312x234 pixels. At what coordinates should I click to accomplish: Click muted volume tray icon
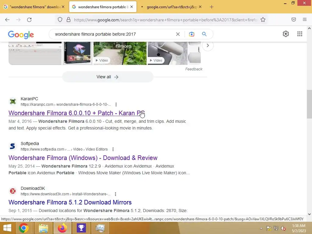(x=283, y=228)
